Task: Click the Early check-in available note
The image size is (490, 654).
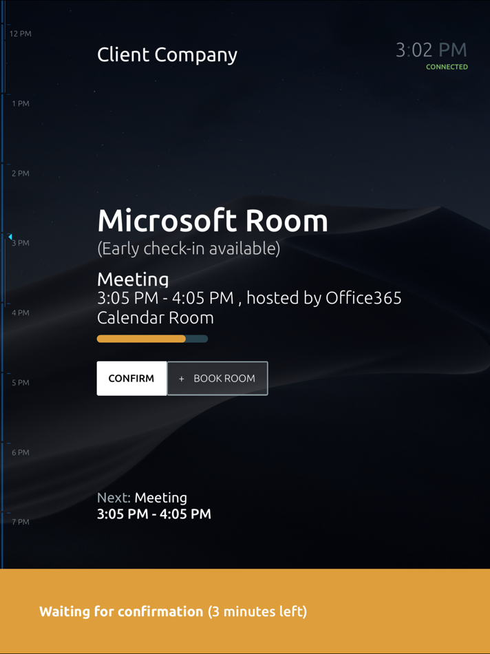Action: click(x=189, y=249)
